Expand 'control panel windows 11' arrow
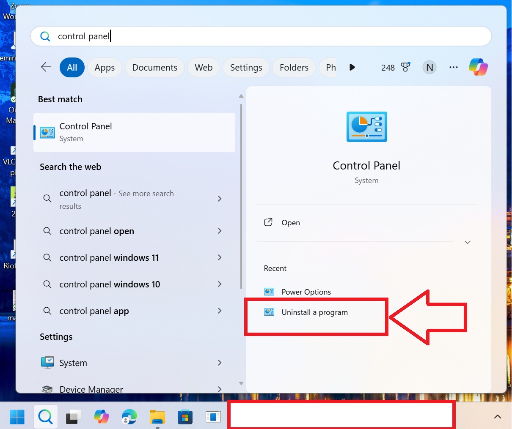 pos(220,257)
